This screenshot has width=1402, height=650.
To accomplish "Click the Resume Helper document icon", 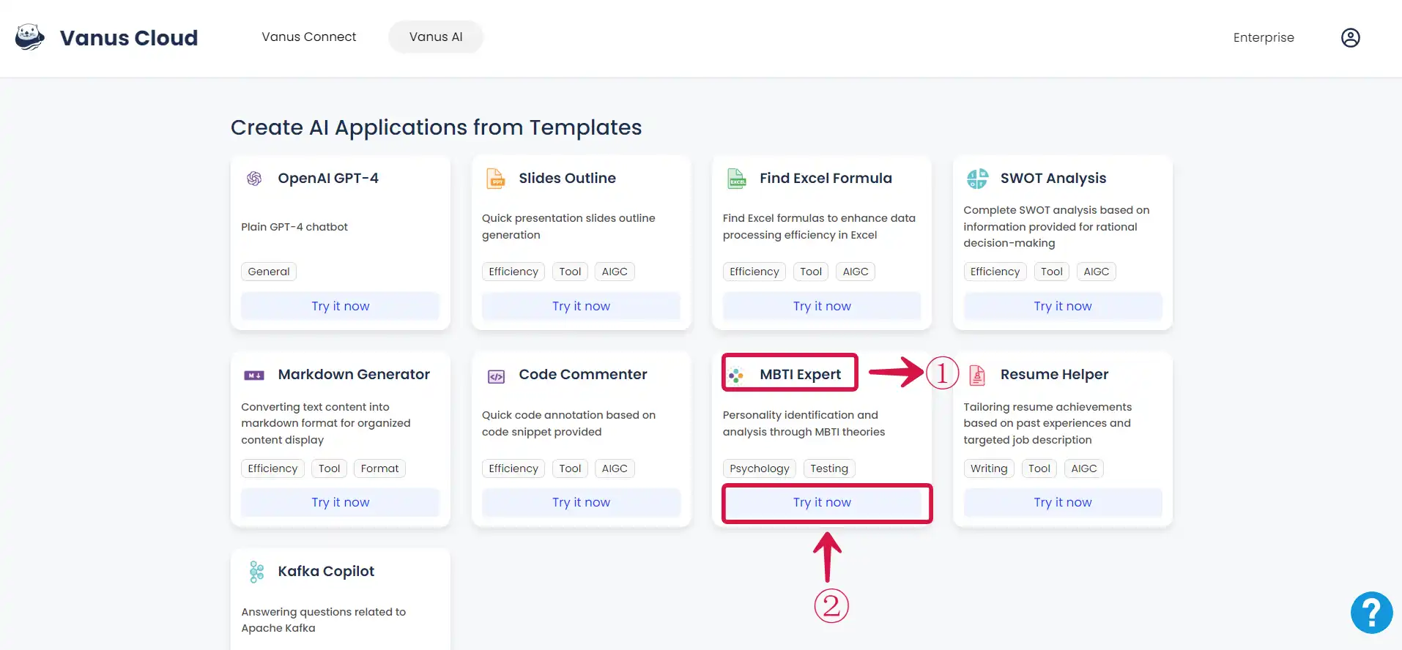I will [x=977, y=375].
